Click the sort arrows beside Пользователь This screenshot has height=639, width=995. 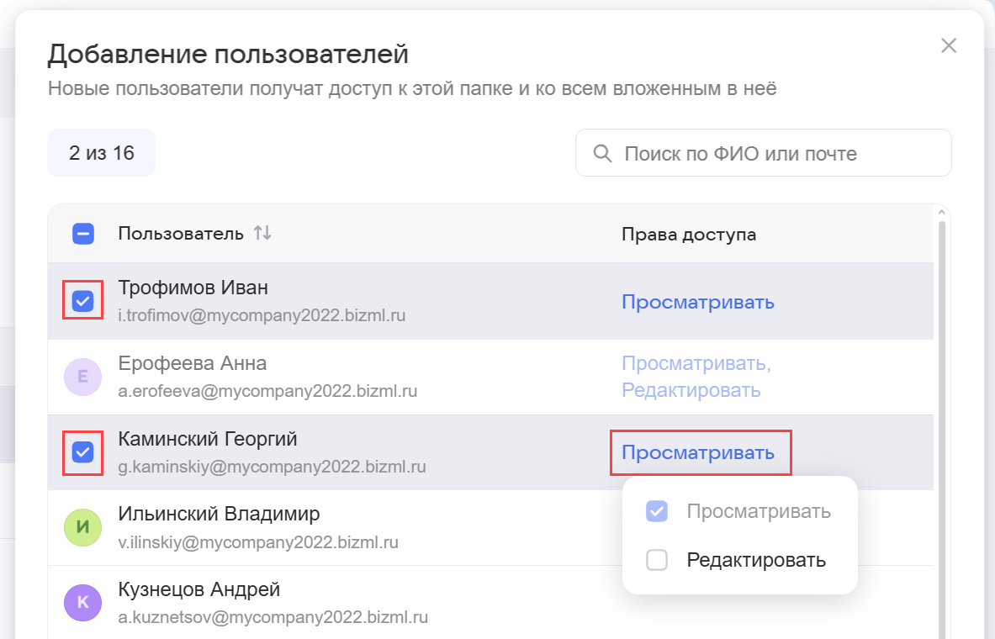(262, 234)
